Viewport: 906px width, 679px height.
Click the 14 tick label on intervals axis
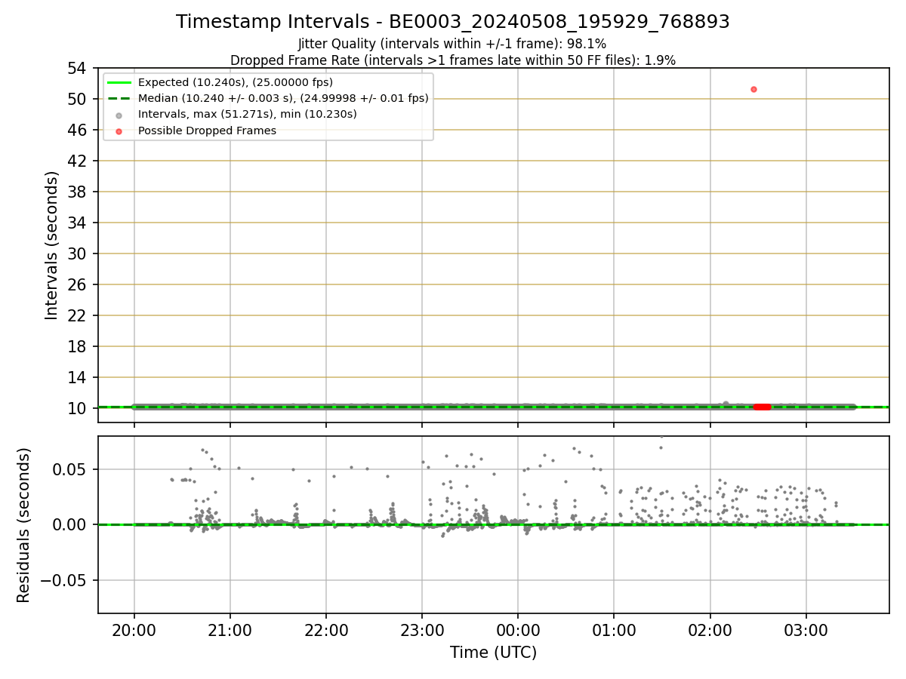click(79, 377)
